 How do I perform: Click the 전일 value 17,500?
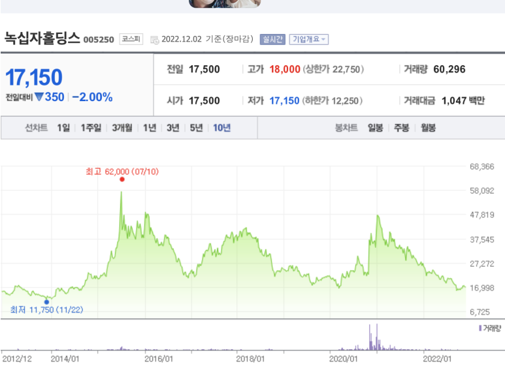click(204, 69)
